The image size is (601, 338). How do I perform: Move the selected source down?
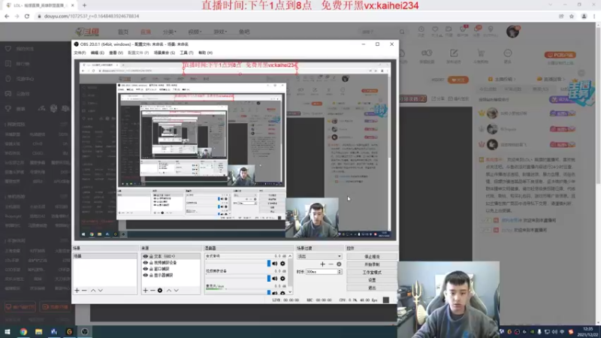pos(176,291)
